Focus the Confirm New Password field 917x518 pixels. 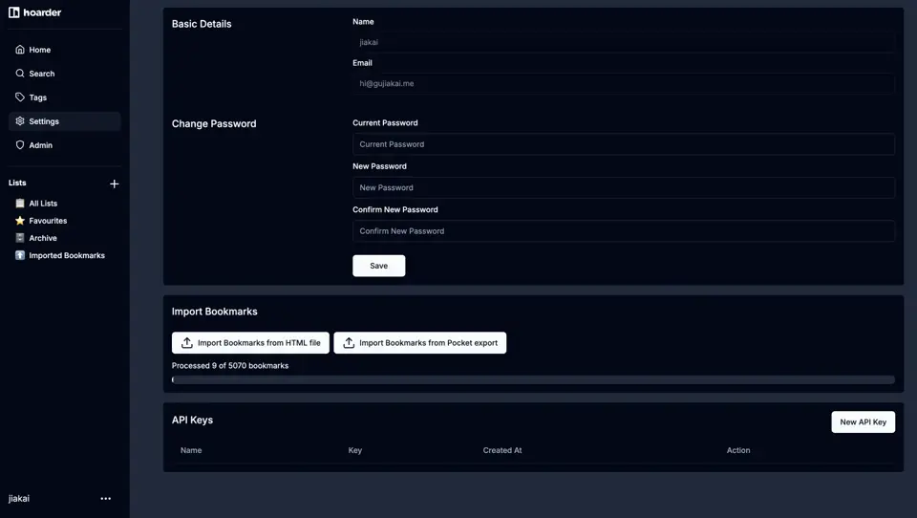624,231
